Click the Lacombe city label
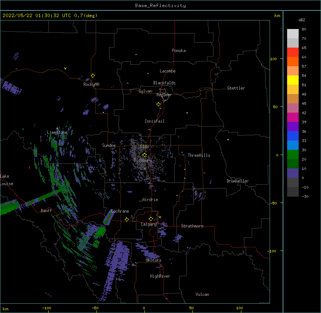Screen dimensions: 321x313 168,71
